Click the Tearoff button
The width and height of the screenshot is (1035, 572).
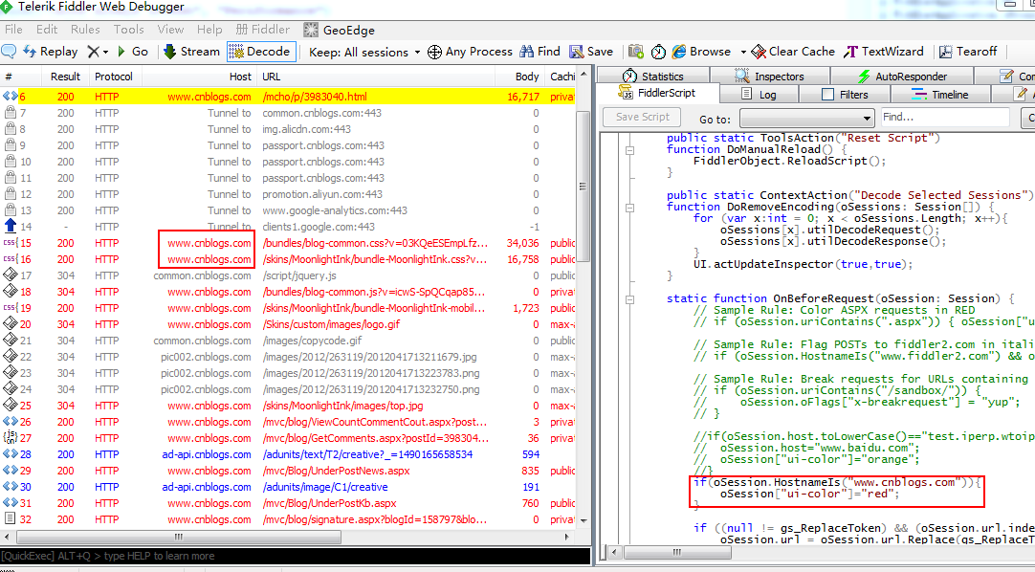968,52
